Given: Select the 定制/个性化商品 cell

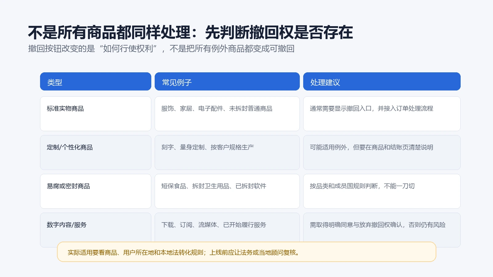Looking at the screenshot, I should pyautogui.click(x=96, y=153).
